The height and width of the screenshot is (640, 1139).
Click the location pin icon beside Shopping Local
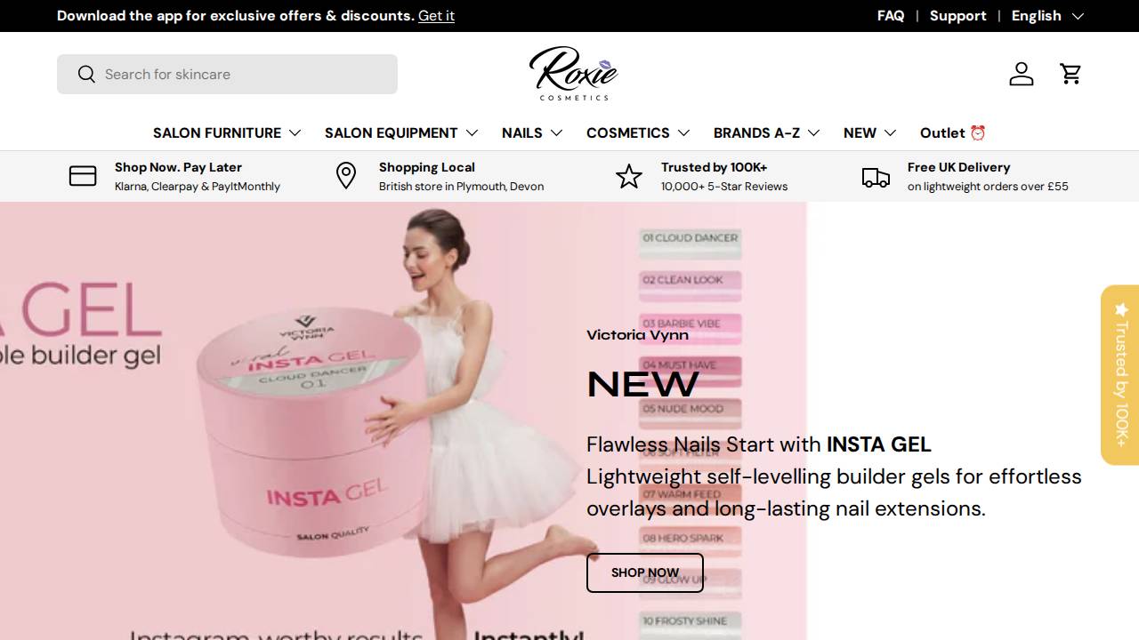(x=345, y=176)
